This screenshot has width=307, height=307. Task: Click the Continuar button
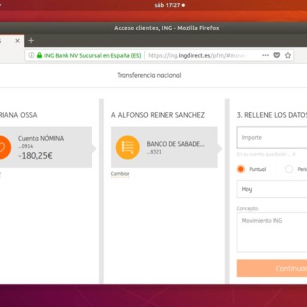pos(272,268)
